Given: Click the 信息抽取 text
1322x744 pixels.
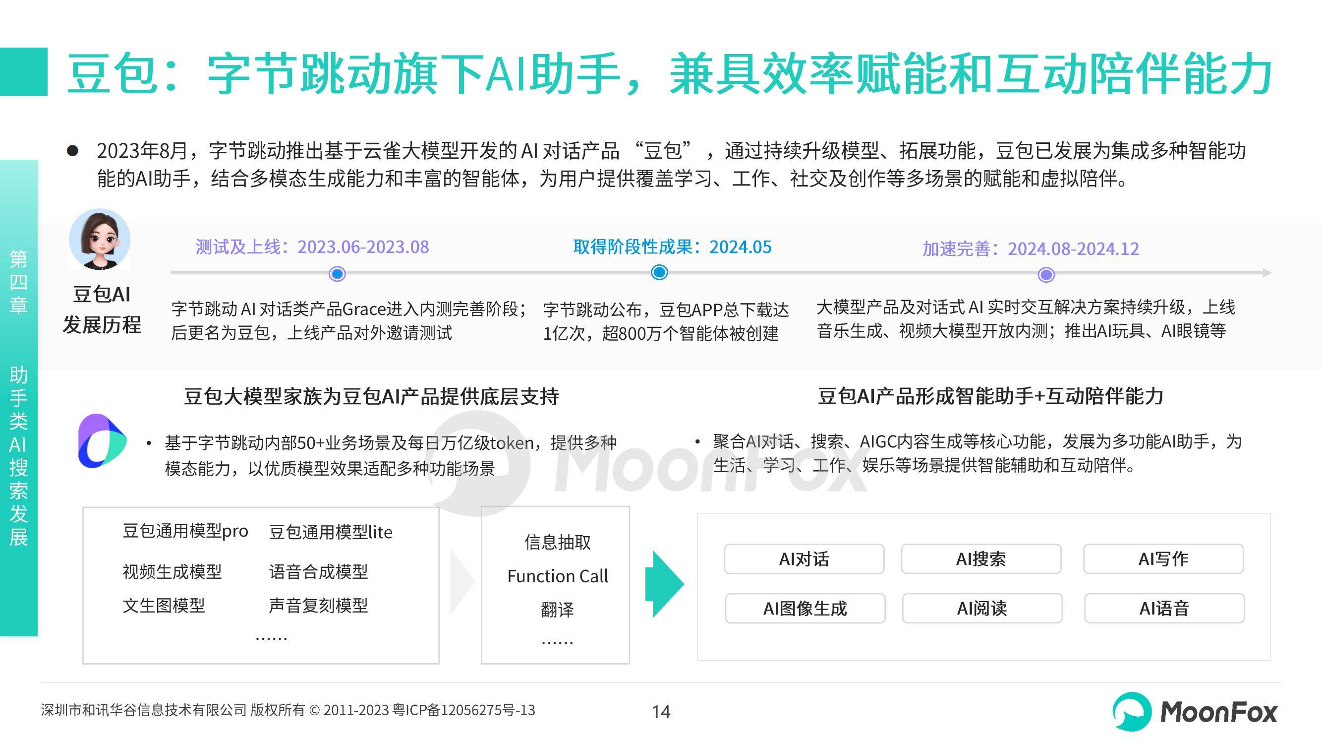Looking at the screenshot, I should click(557, 542).
